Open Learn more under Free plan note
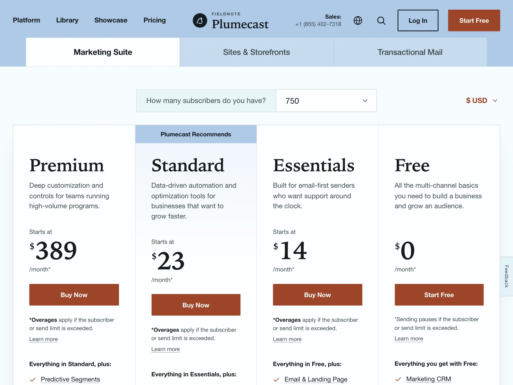The width and height of the screenshot is (513, 385). pos(409,338)
